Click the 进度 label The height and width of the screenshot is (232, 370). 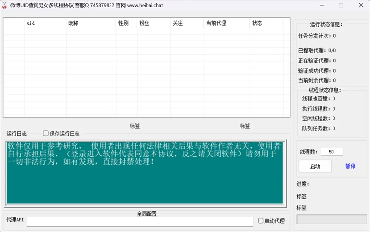tap(303, 184)
